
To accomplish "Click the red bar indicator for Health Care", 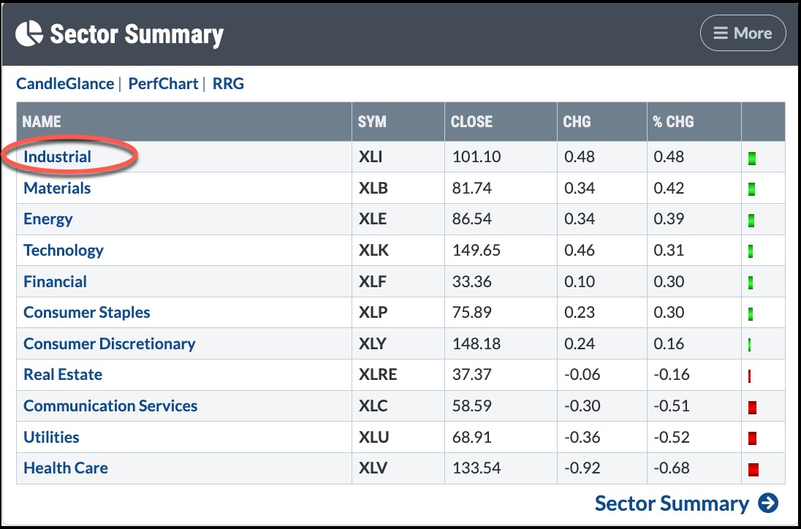I will (x=753, y=469).
